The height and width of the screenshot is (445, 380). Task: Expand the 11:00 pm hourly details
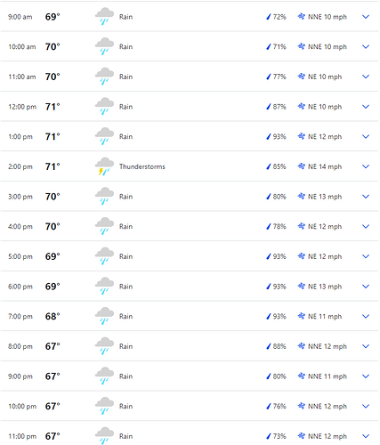click(366, 436)
